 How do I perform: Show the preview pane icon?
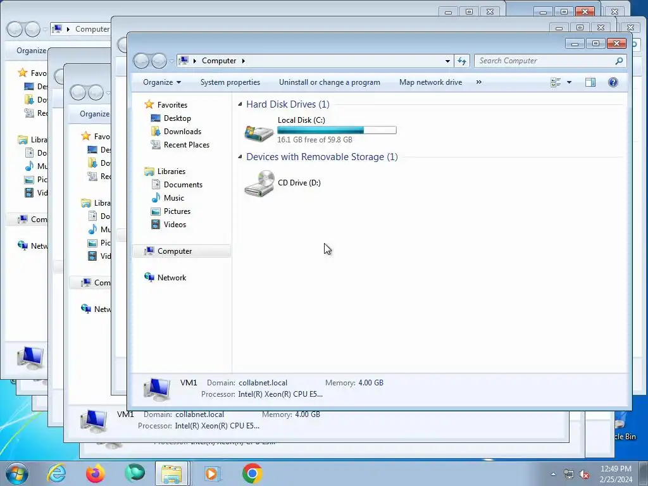click(x=590, y=82)
